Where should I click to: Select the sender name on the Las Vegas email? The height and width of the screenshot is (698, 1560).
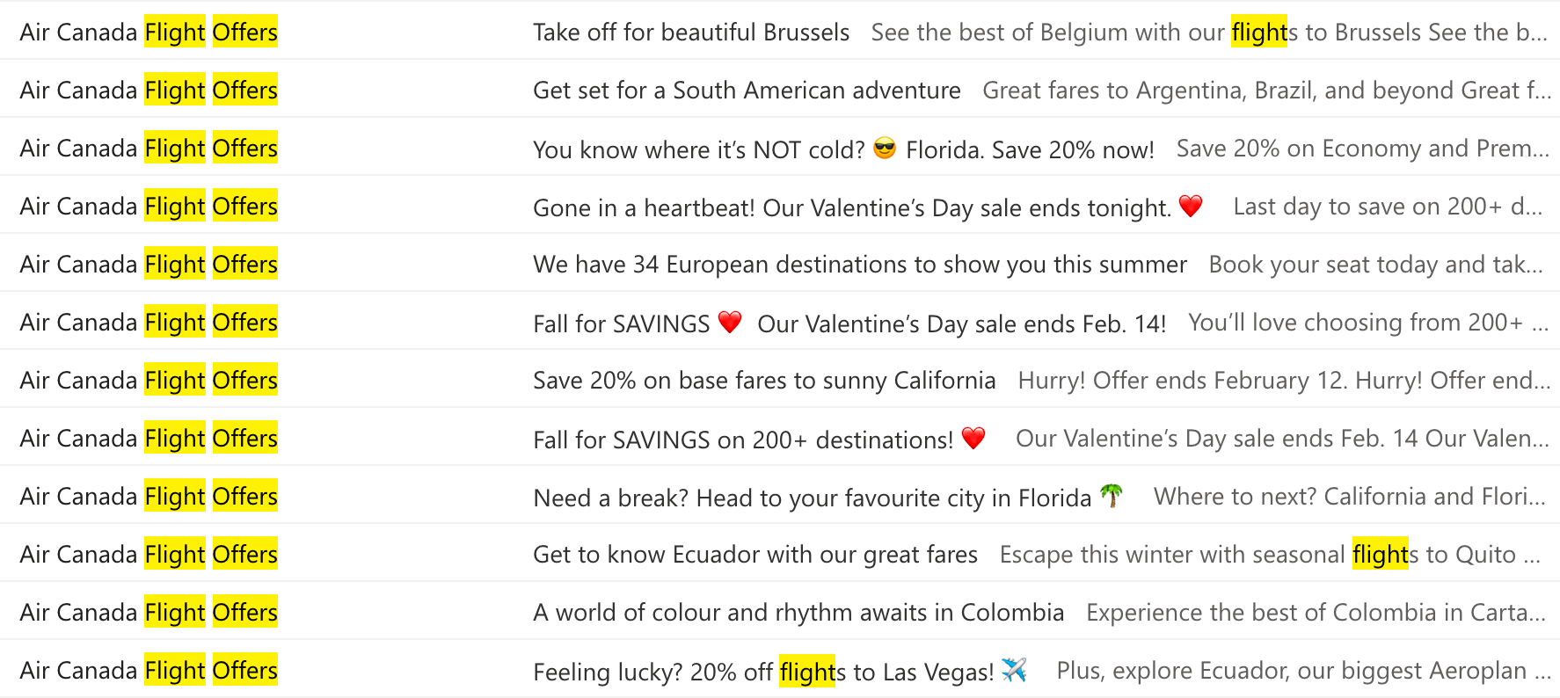pos(149,670)
